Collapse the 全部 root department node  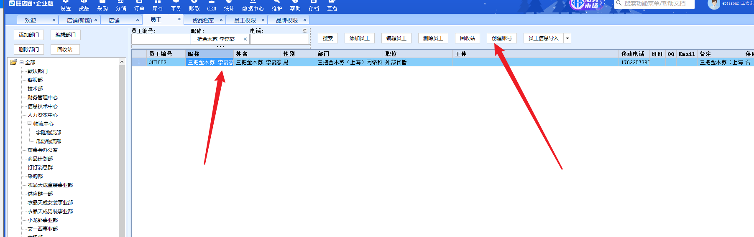click(x=21, y=62)
